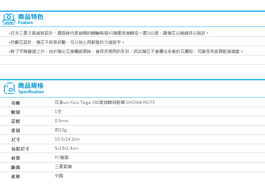Image resolution: width=265 pixels, height=189 pixels.
Task: Select the weight value 約10g
Action: (61, 130)
